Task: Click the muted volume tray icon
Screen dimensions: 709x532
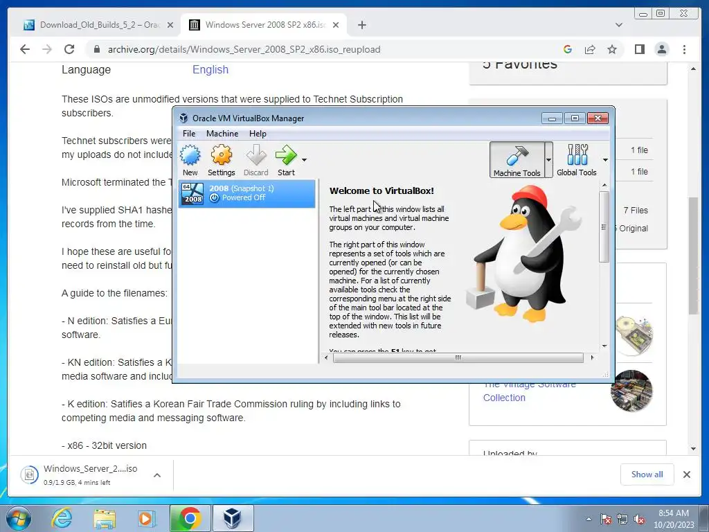Action: coord(639,519)
